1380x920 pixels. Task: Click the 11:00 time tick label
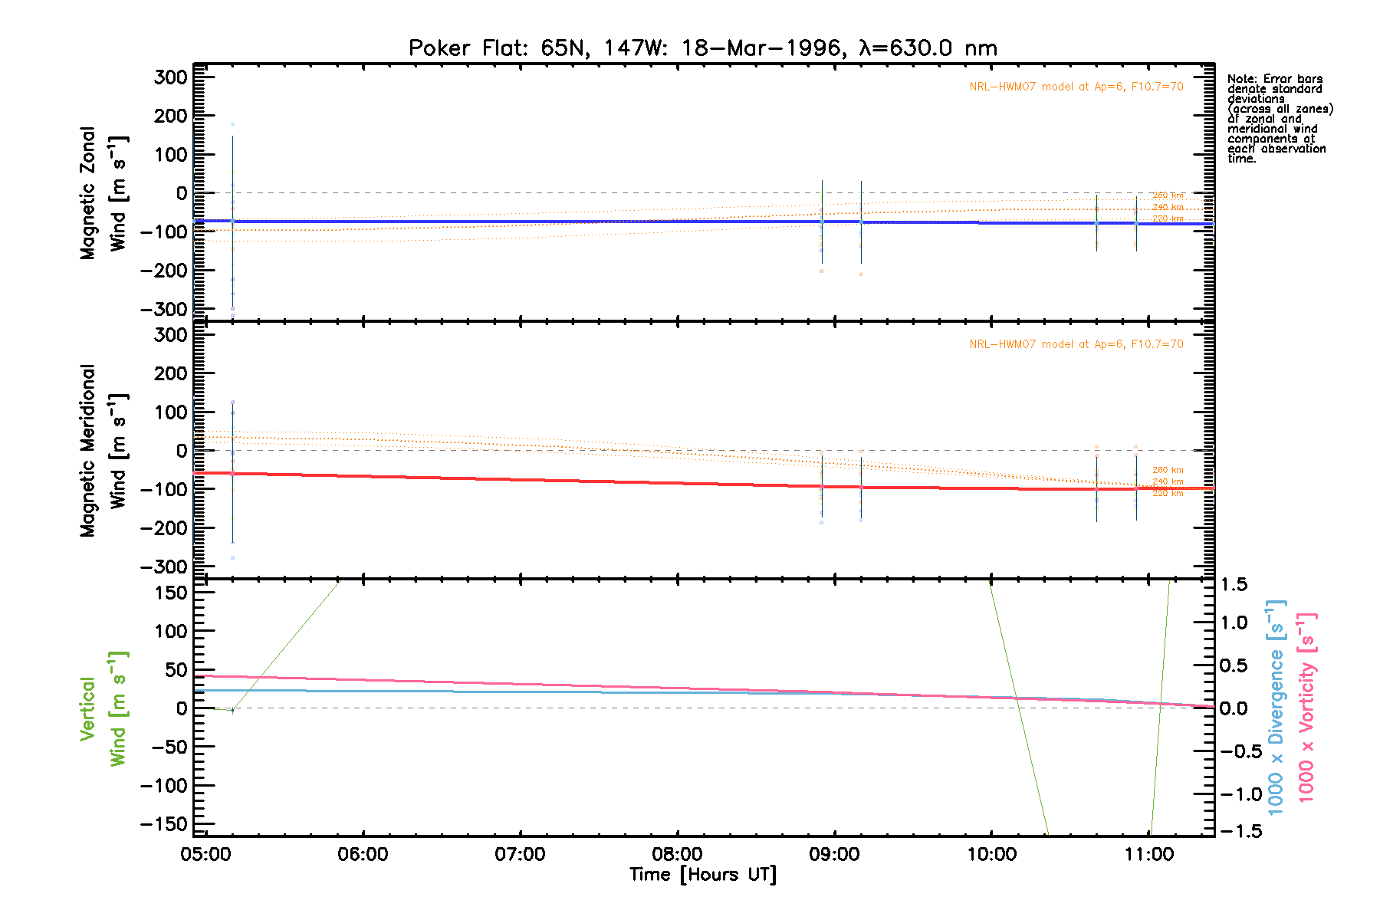pyautogui.click(x=1148, y=854)
